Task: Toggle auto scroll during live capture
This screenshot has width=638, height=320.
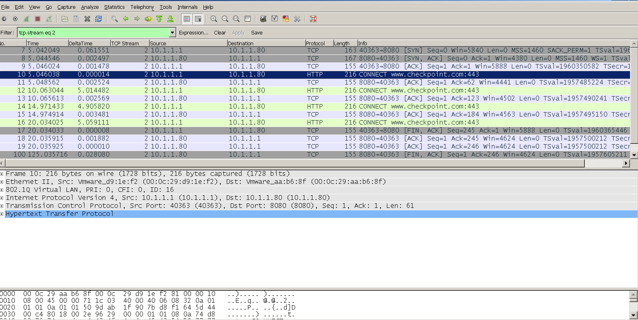Action: [198, 19]
